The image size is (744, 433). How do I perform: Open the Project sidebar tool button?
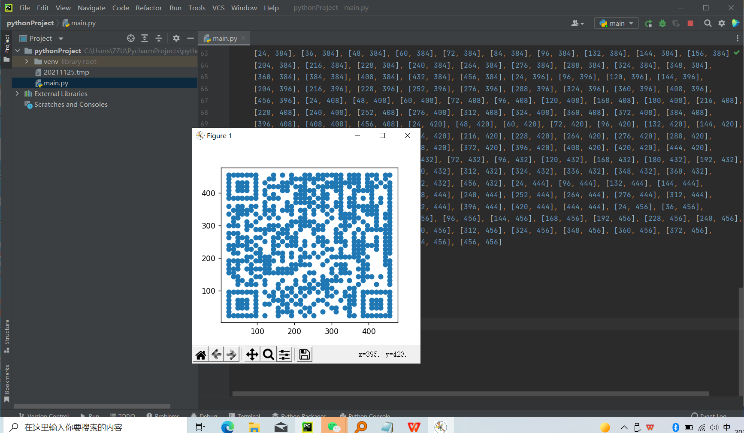pos(6,47)
